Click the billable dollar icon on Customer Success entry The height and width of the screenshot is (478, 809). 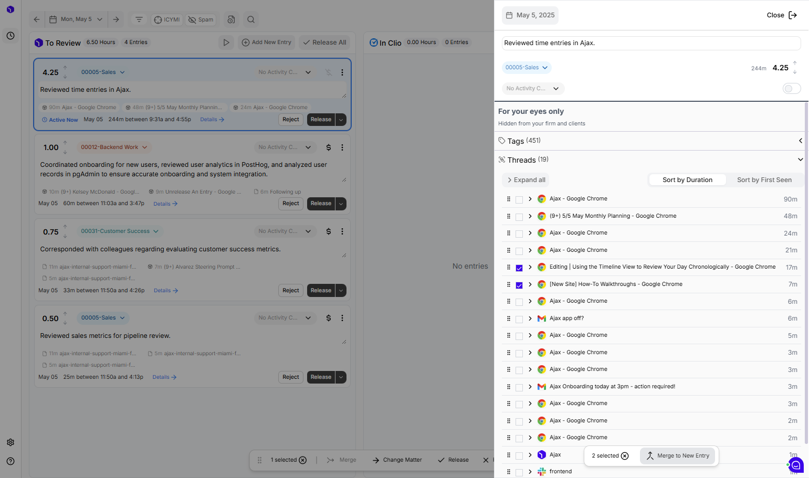(x=329, y=231)
